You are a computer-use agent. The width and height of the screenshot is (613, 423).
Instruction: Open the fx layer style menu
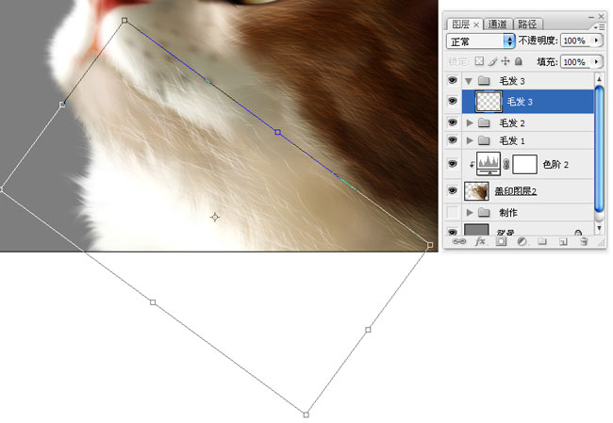click(481, 242)
